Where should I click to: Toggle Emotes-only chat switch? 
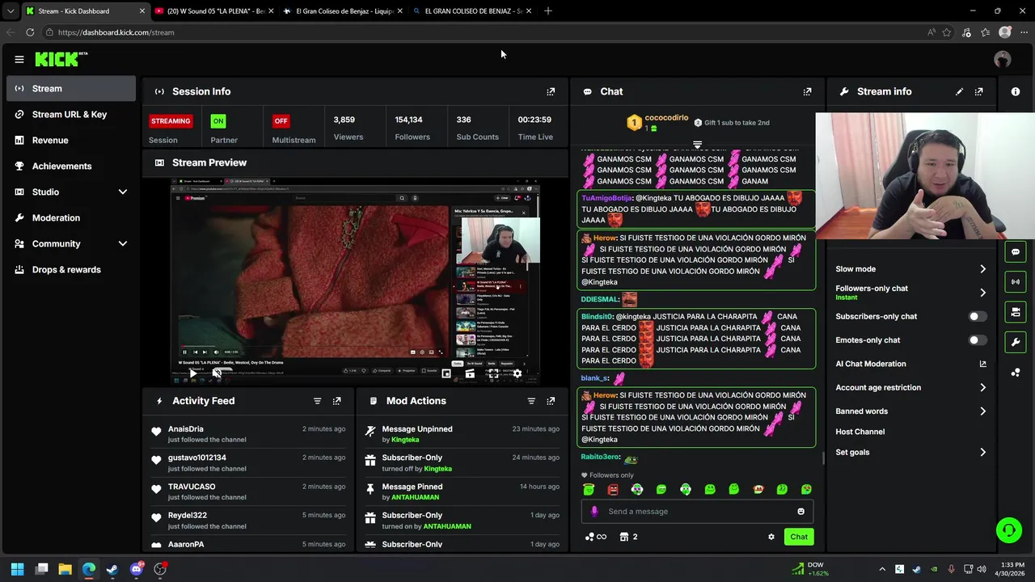click(978, 340)
